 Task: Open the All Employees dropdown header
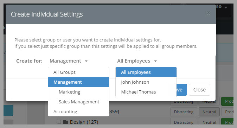tap(137, 61)
